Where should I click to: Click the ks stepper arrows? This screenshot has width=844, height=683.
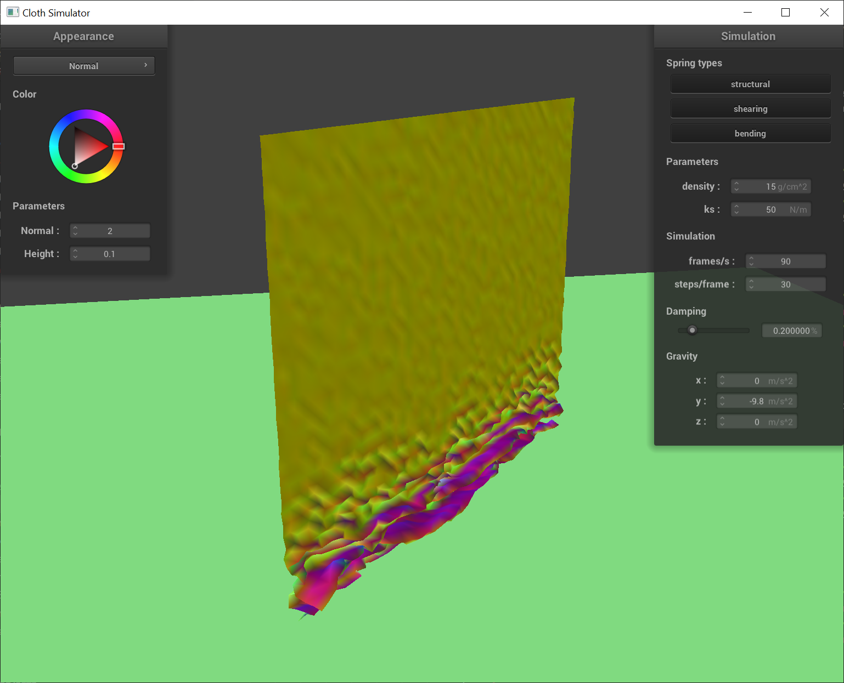pos(736,209)
